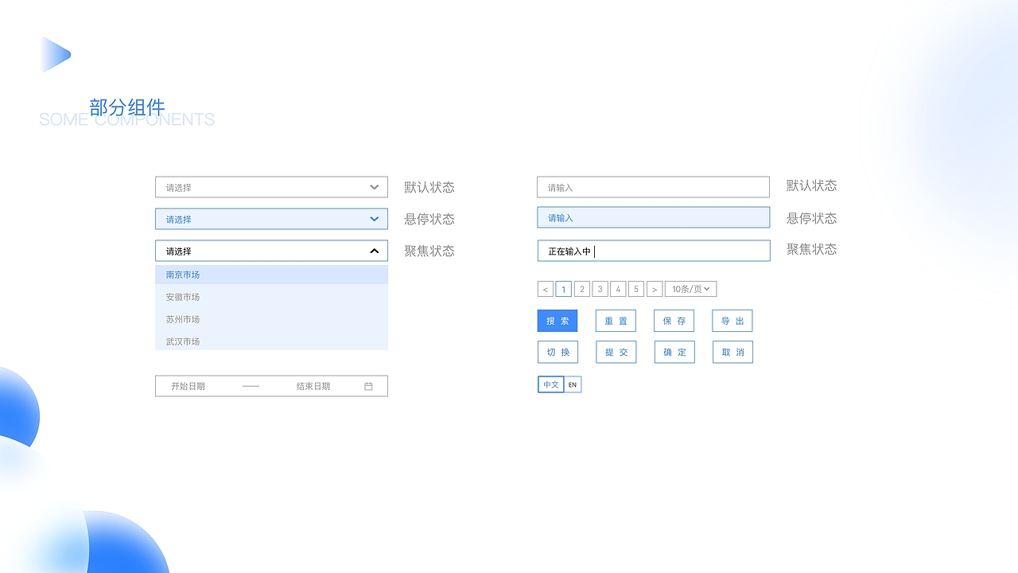Go to page 2
The width and height of the screenshot is (1018, 573).
pos(582,289)
